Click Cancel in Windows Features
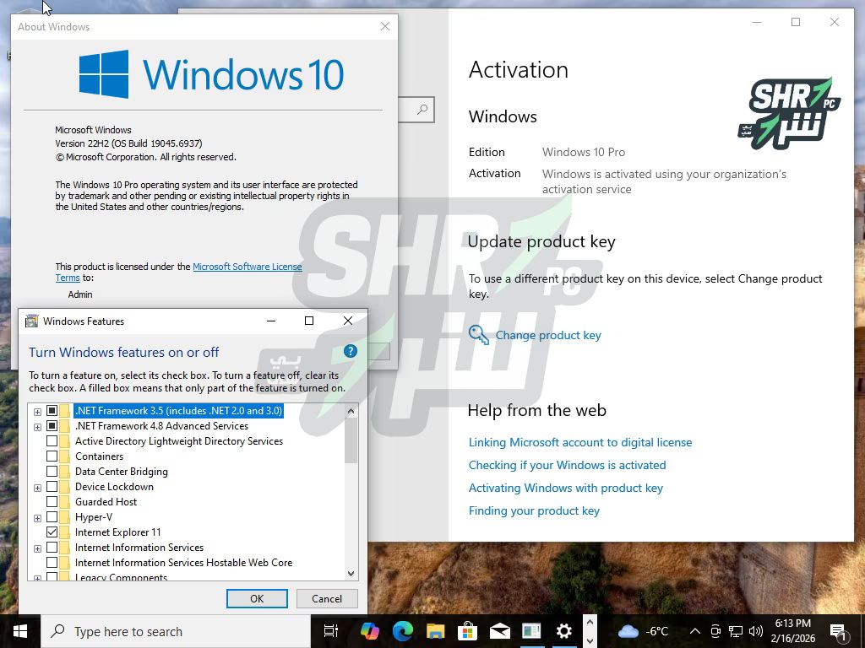 click(x=327, y=598)
